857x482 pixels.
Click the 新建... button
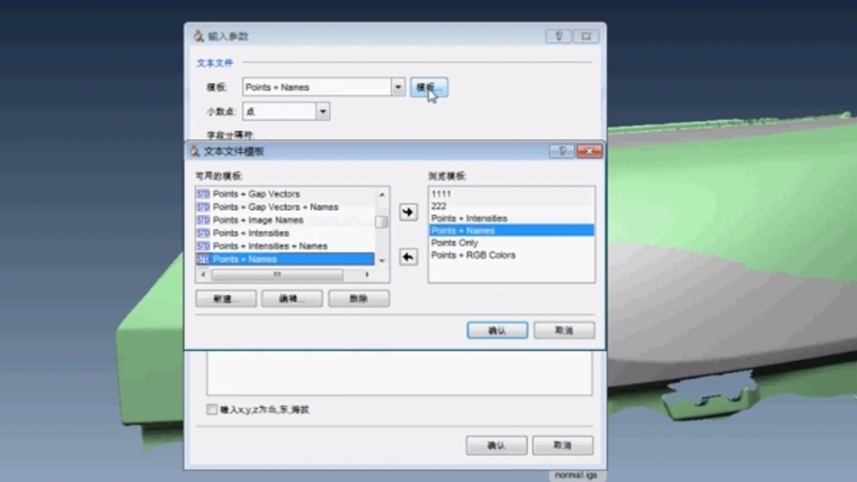click(226, 299)
